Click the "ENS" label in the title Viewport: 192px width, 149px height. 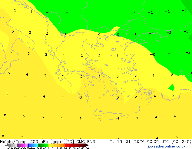pyautogui.click(x=91, y=142)
